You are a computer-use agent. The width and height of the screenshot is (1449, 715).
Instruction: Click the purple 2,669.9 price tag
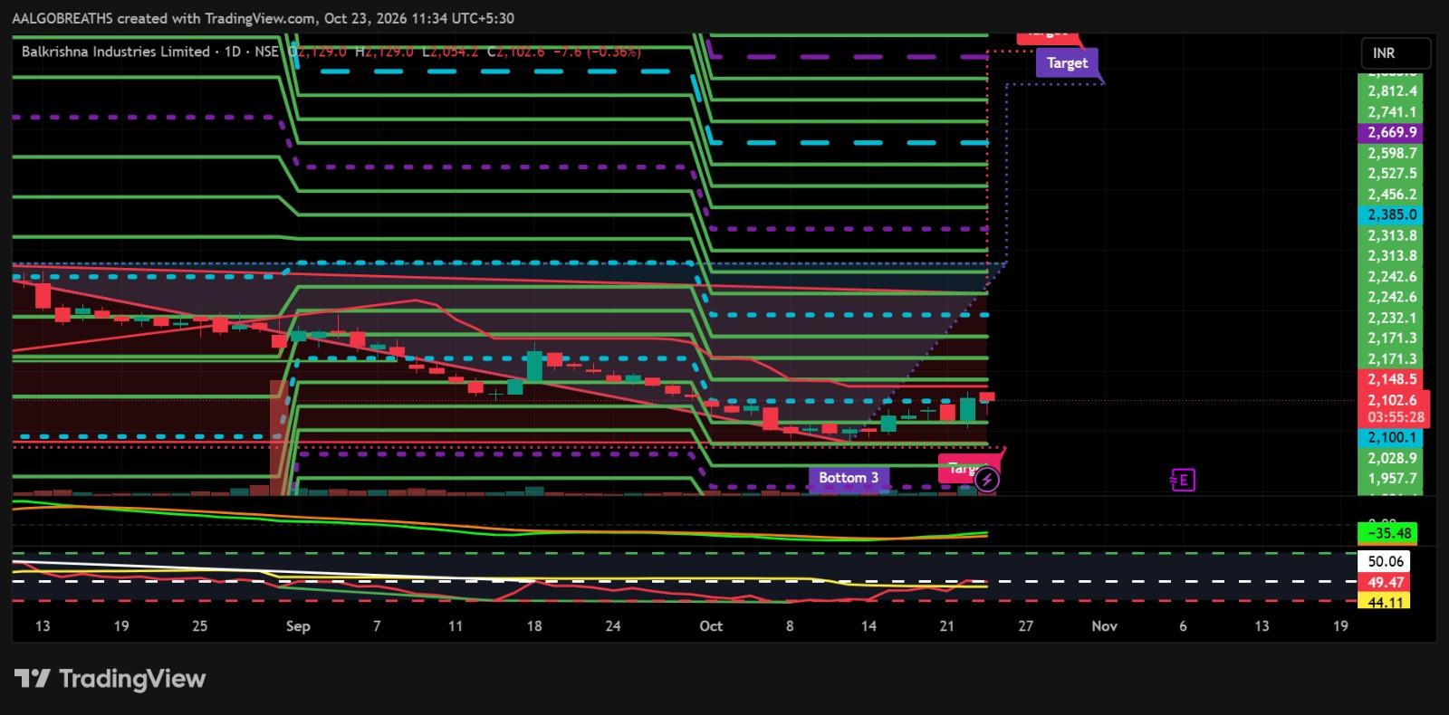click(x=1393, y=132)
